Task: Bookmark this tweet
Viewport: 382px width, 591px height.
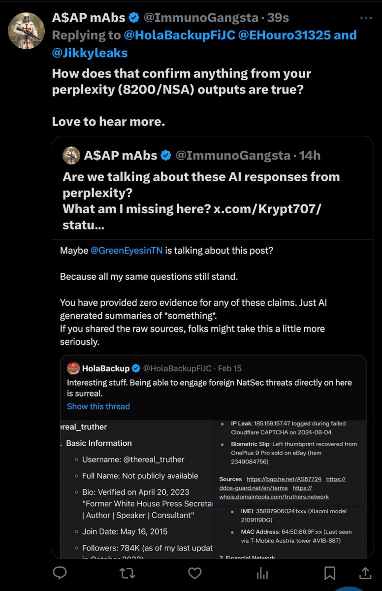Action: click(x=330, y=573)
